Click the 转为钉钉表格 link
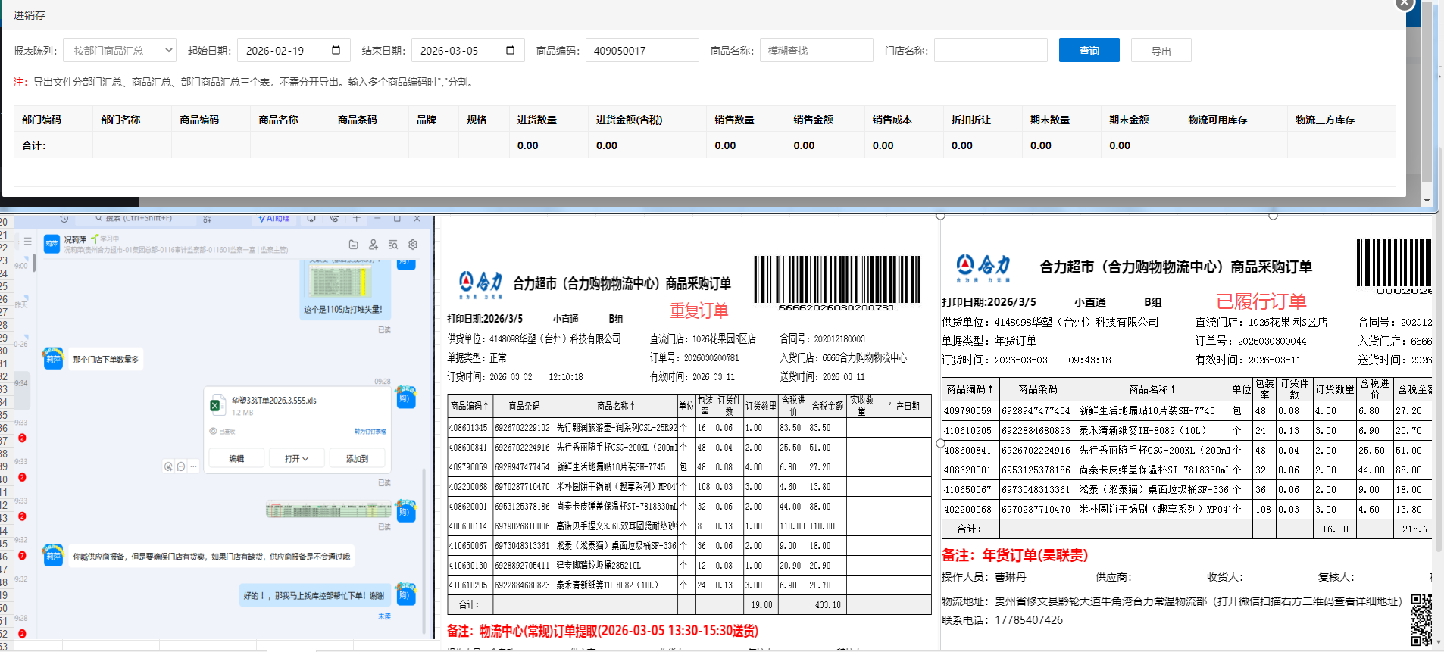The width and height of the screenshot is (1444, 652). [x=370, y=432]
